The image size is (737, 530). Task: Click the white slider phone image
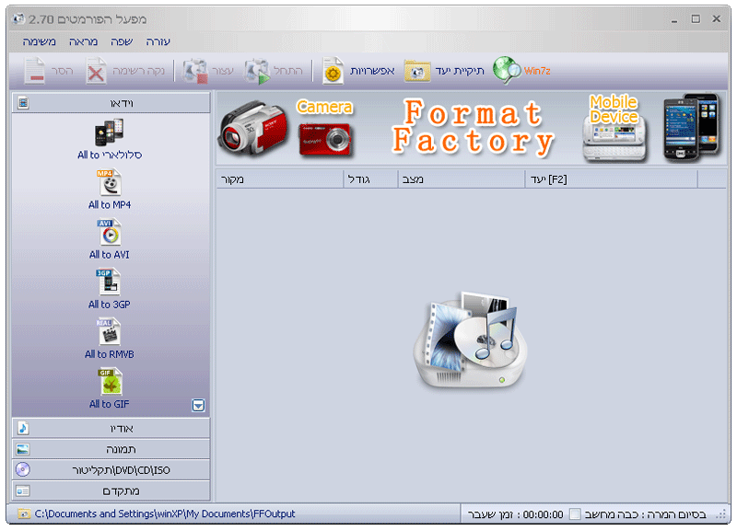614,140
